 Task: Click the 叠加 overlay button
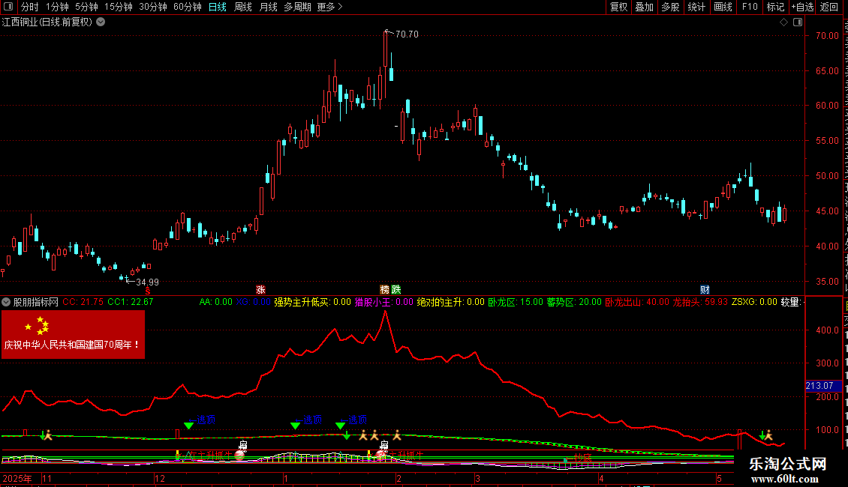[645, 7]
